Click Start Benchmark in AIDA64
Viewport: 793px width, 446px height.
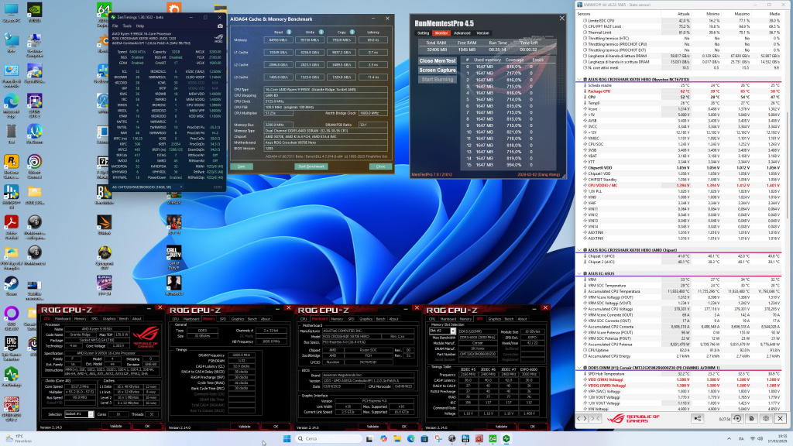click(311, 166)
